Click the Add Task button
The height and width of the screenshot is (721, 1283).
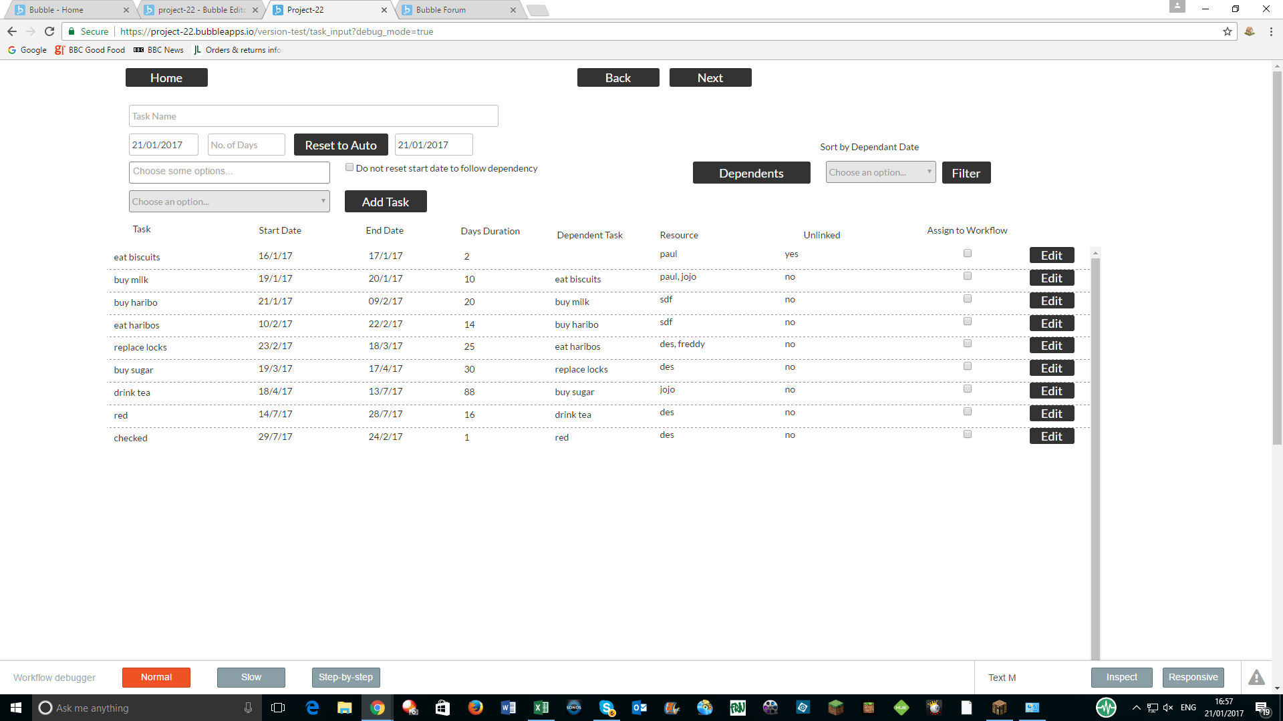point(386,202)
